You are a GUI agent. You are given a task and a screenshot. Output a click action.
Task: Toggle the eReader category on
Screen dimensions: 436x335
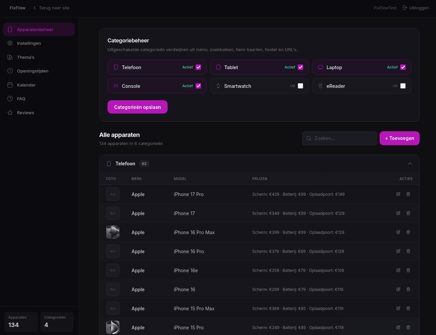click(403, 86)
